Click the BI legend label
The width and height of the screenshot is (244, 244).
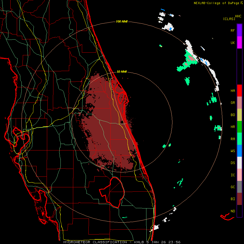[233, 199]
